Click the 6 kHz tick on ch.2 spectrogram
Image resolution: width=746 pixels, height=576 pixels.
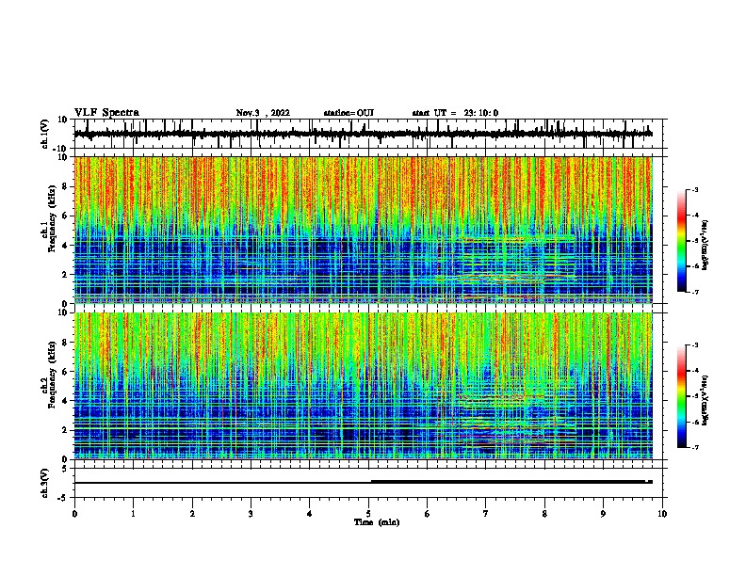point(65,372)
